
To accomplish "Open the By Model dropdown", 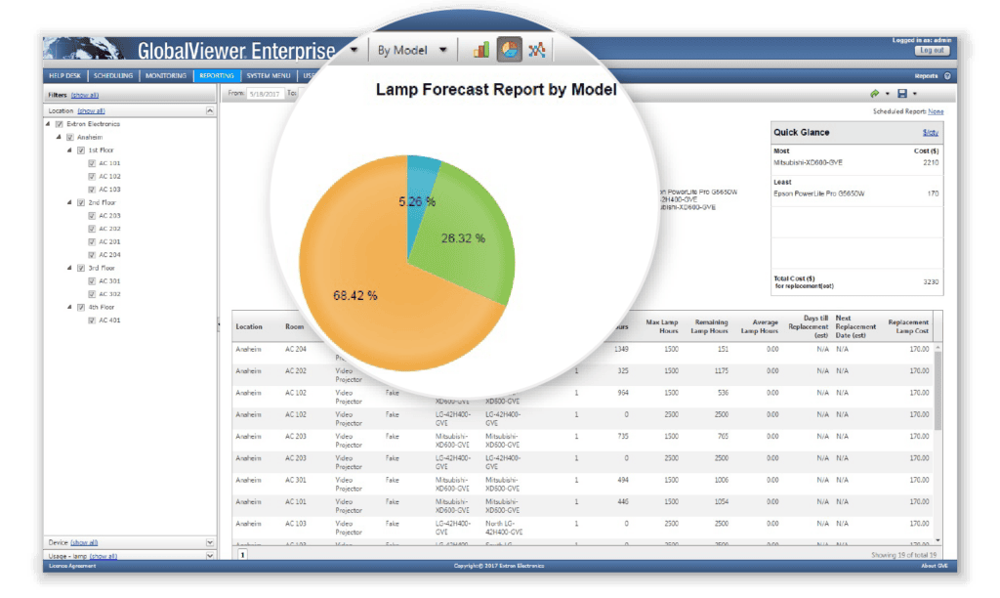I will [x=412, y=50].
